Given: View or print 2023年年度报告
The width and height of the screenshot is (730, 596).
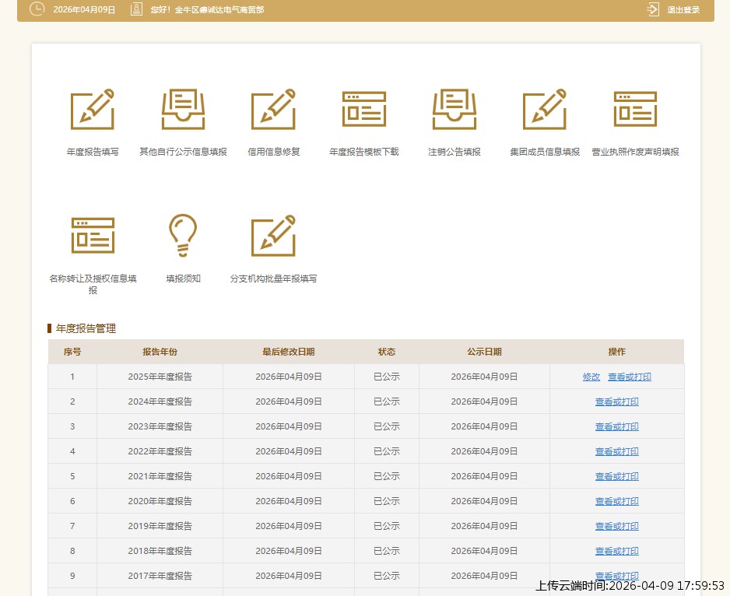Looking at the screenshot, I should point(616,426).
